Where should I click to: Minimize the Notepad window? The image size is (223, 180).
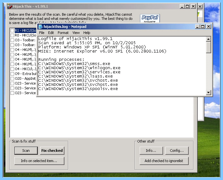click(x=197, y=27)
